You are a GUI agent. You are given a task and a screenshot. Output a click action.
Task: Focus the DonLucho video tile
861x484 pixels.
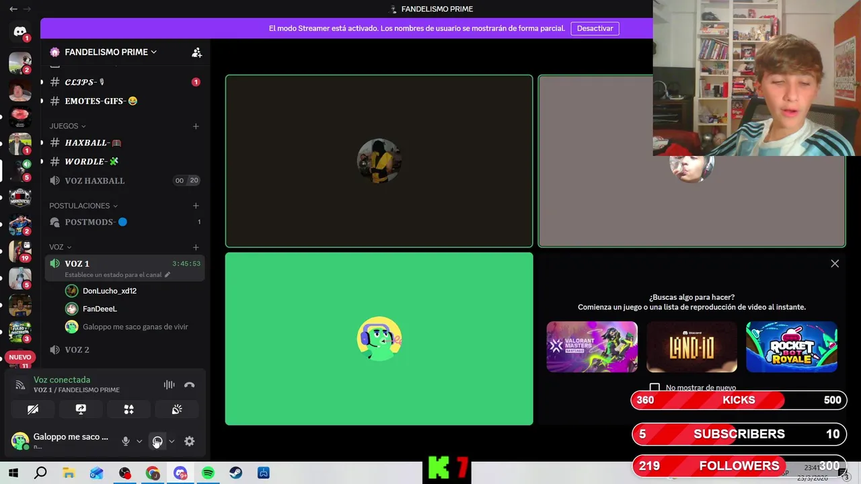tap(379, 161)
